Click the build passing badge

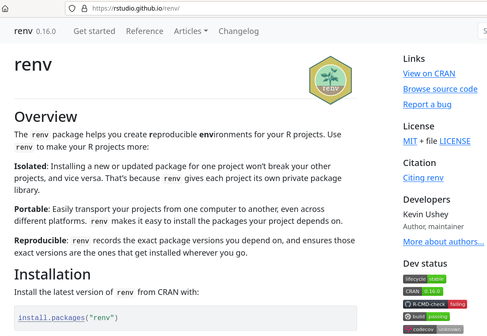[x=426, y=317]
